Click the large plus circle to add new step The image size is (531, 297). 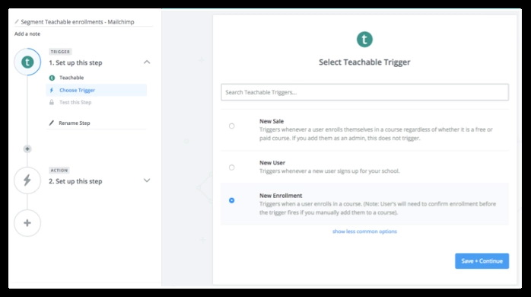point(27,222)
